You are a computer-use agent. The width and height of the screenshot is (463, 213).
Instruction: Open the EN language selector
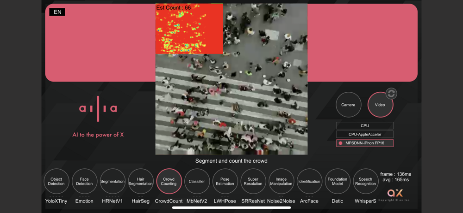tap(57, 12)
